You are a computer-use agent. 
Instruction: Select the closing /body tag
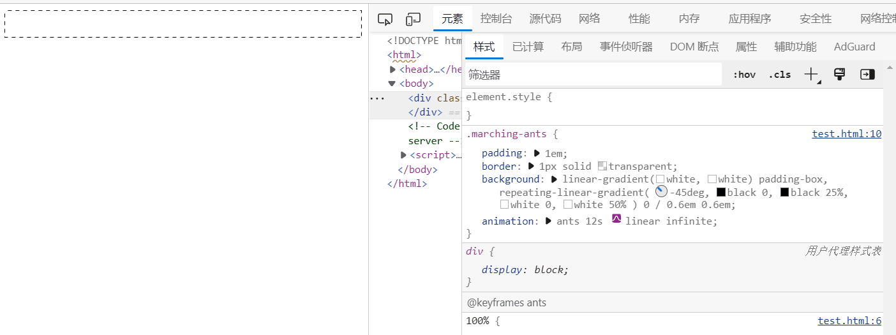click(x=417, y=170)
